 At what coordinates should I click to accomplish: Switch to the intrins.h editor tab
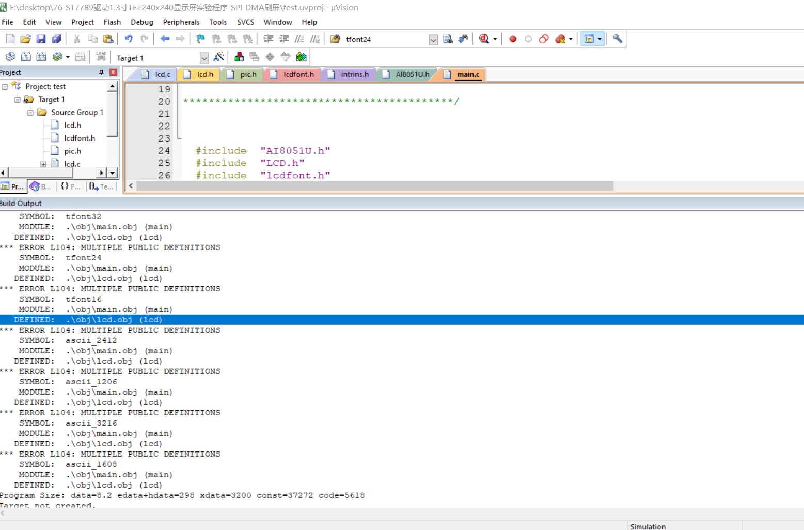tap(349, 74)
